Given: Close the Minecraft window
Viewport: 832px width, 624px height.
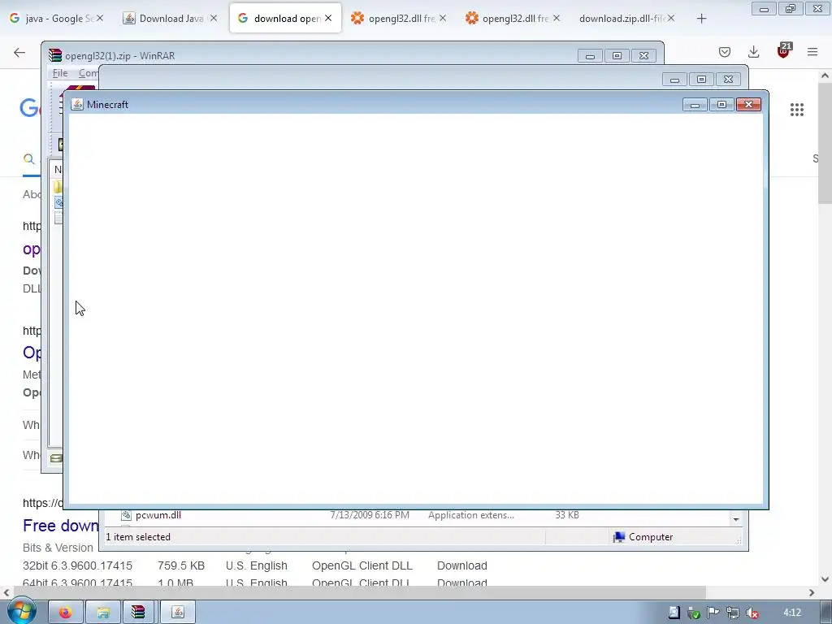Looking at the screenshot, I should (748, 105).
